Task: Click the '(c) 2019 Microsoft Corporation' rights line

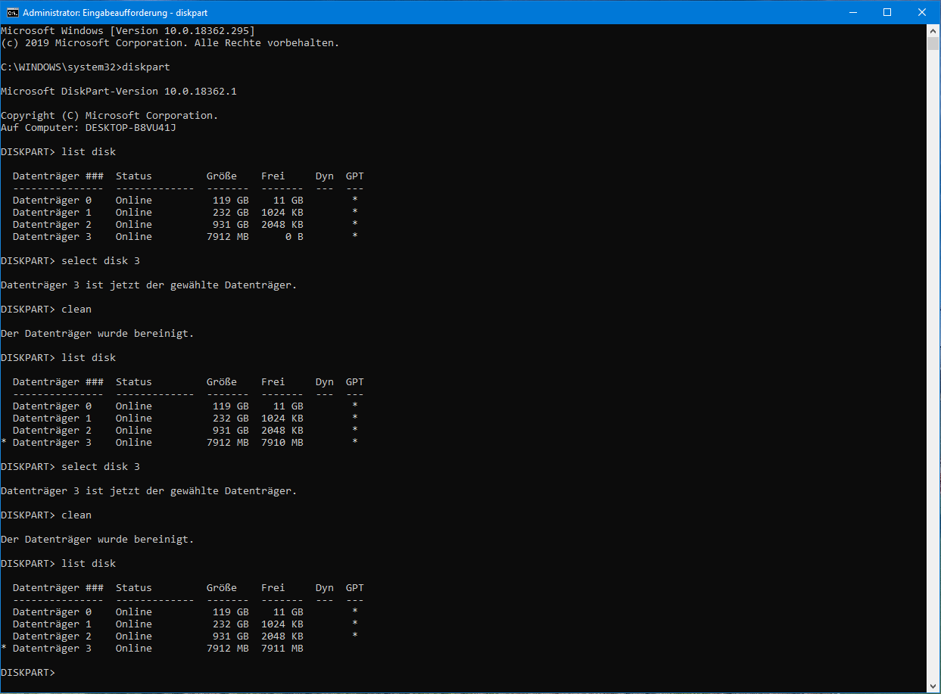Action: coord(170,42)
